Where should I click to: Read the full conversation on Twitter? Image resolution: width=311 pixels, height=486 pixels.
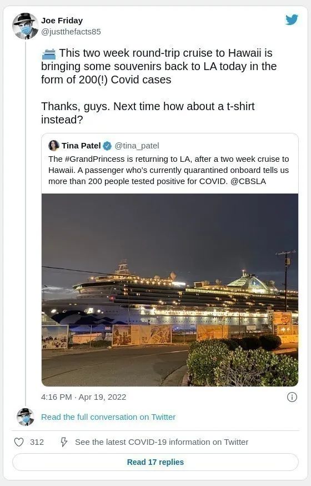108,417
